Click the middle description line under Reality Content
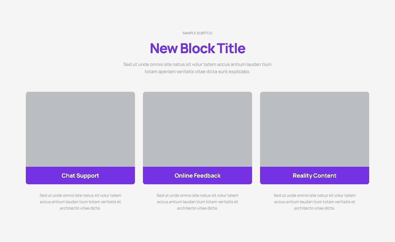 315,202
